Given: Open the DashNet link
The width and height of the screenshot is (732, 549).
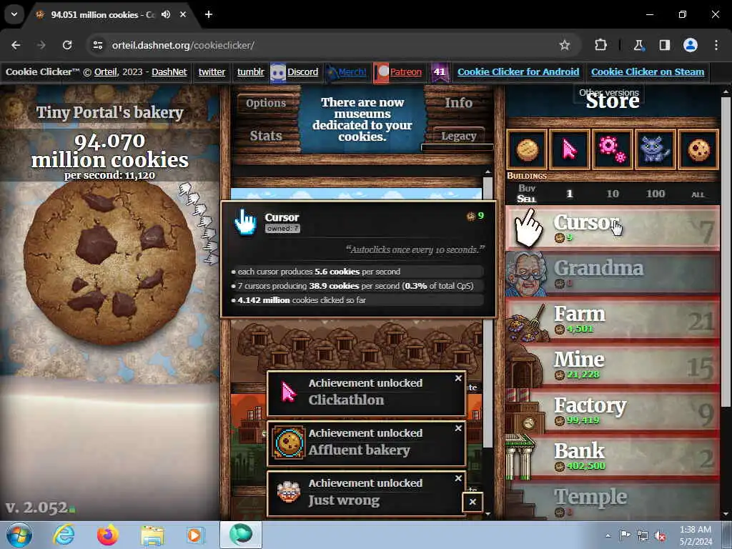Looking at the screenshot, I should 169,72.
